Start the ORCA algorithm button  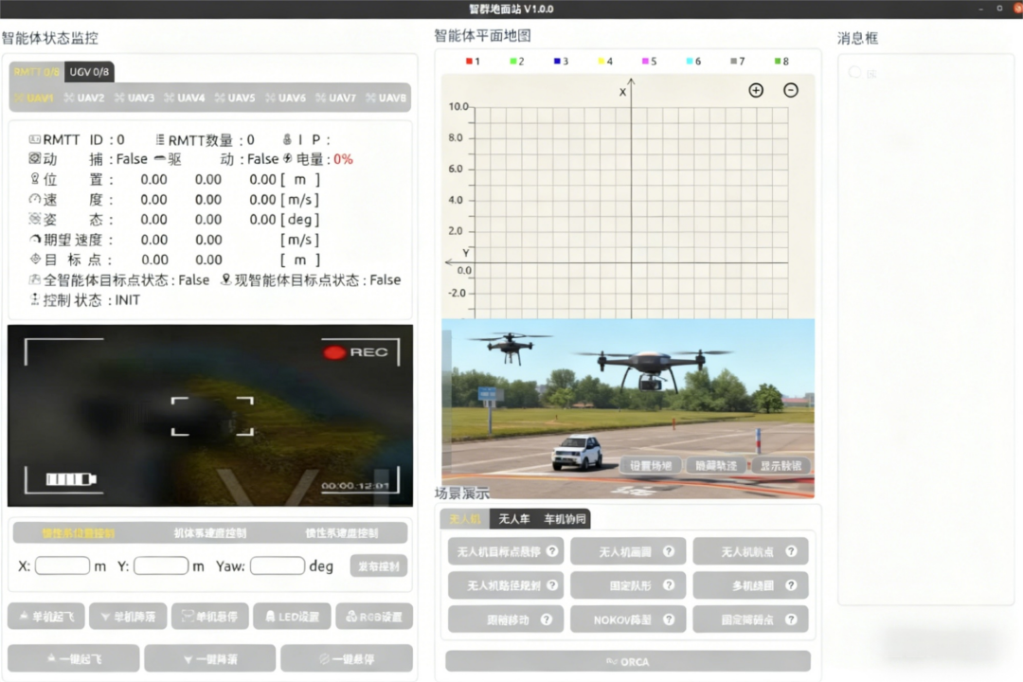(628, 661)
